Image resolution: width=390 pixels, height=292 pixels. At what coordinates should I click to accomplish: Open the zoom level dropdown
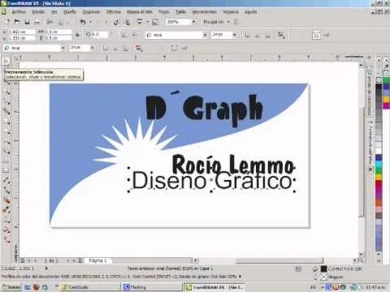pyautogui.click(x=193, y=22)
